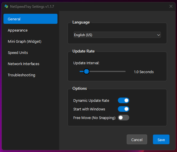
Task: Click the Language section heading
Action: coord(81,22)
